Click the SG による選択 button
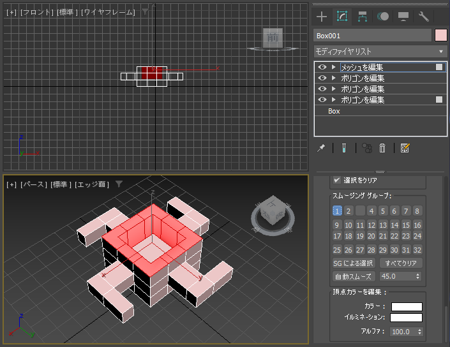Screen dimensions: 450x347 [354, 263]
